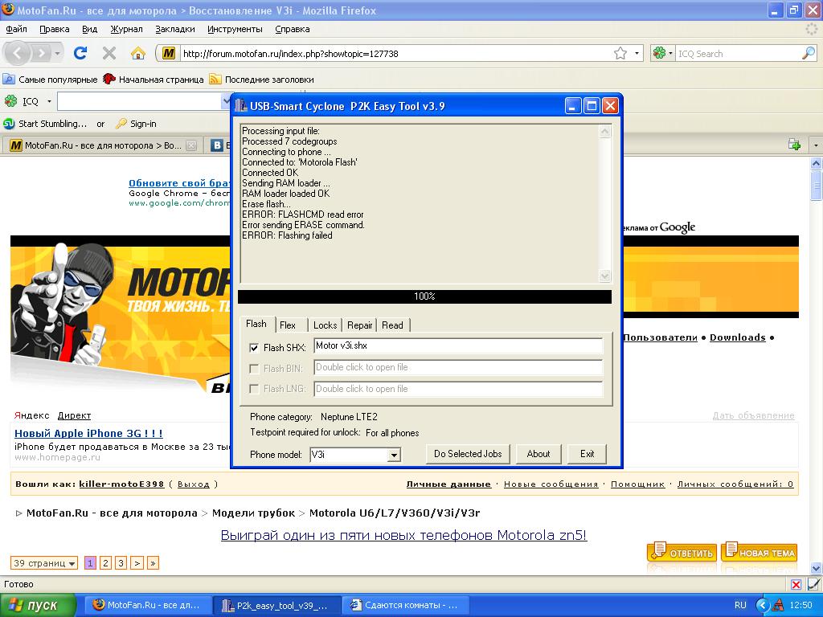Open the Файл menu
This screenshot has width=823, height=617.
tap(16, 29)
